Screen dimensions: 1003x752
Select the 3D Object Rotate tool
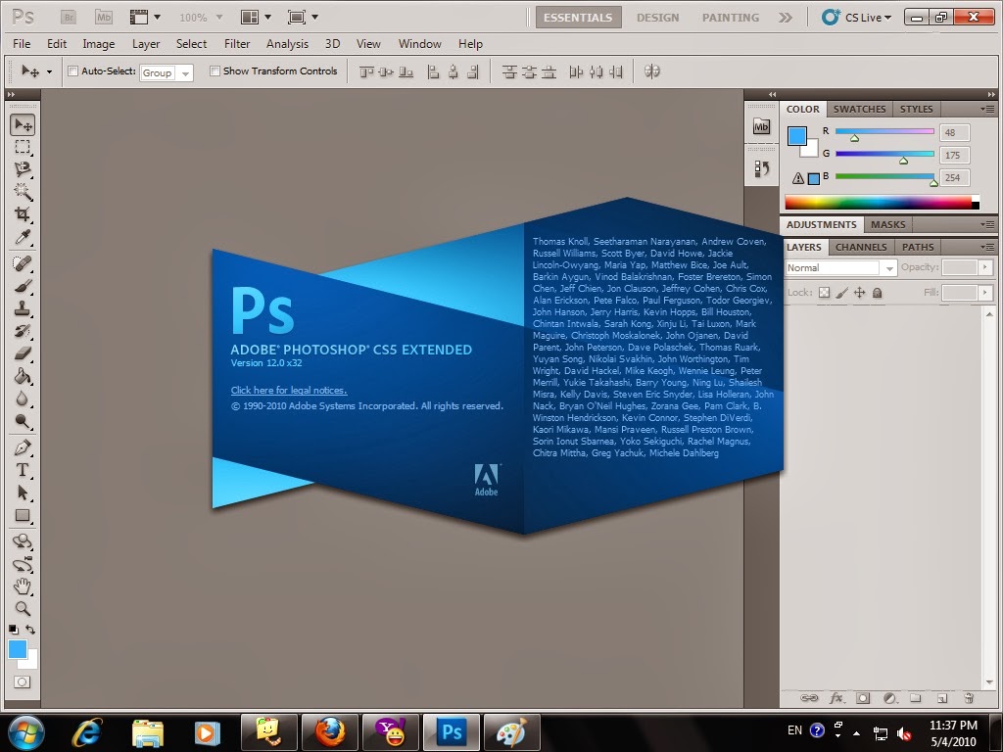(x=23, y=541)
